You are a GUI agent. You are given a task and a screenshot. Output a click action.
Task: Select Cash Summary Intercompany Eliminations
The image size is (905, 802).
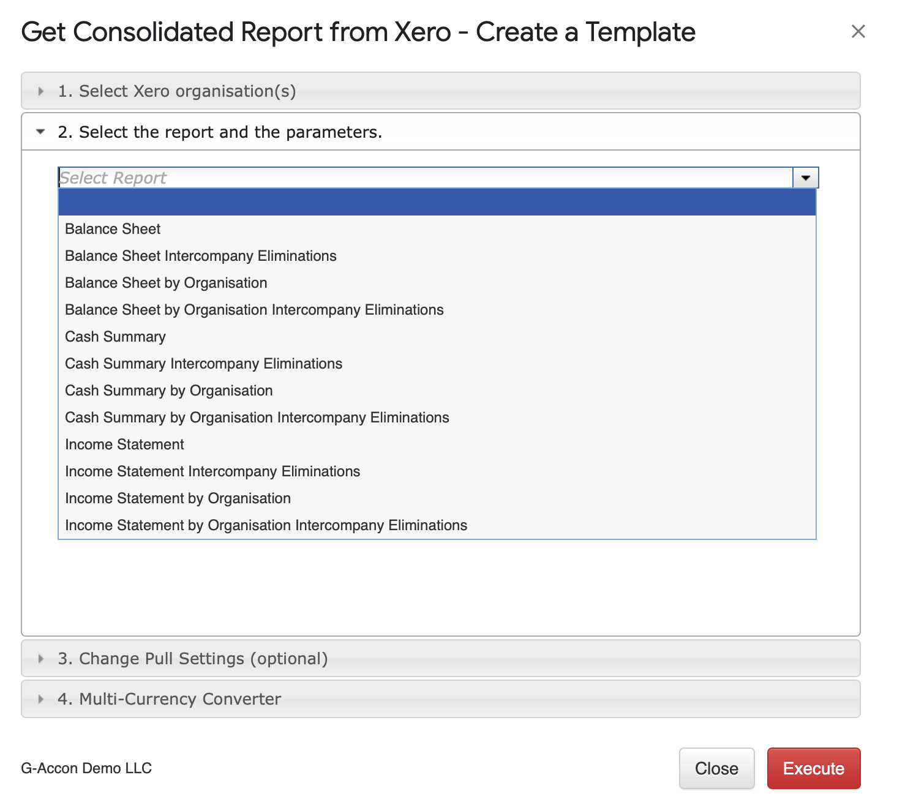coord(437,364)
